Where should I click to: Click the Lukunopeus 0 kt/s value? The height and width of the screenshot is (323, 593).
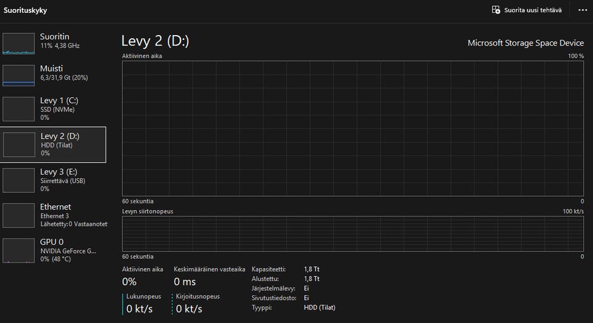click(139, 309)
